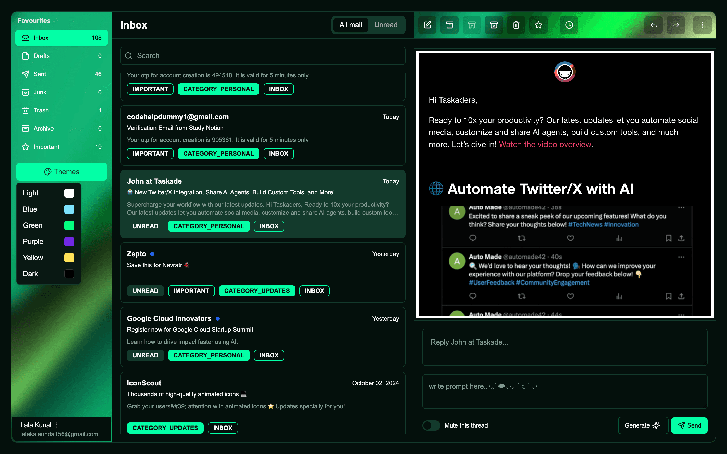Click the Generate button
Screen dimensions: 727x454
[643, 425]
